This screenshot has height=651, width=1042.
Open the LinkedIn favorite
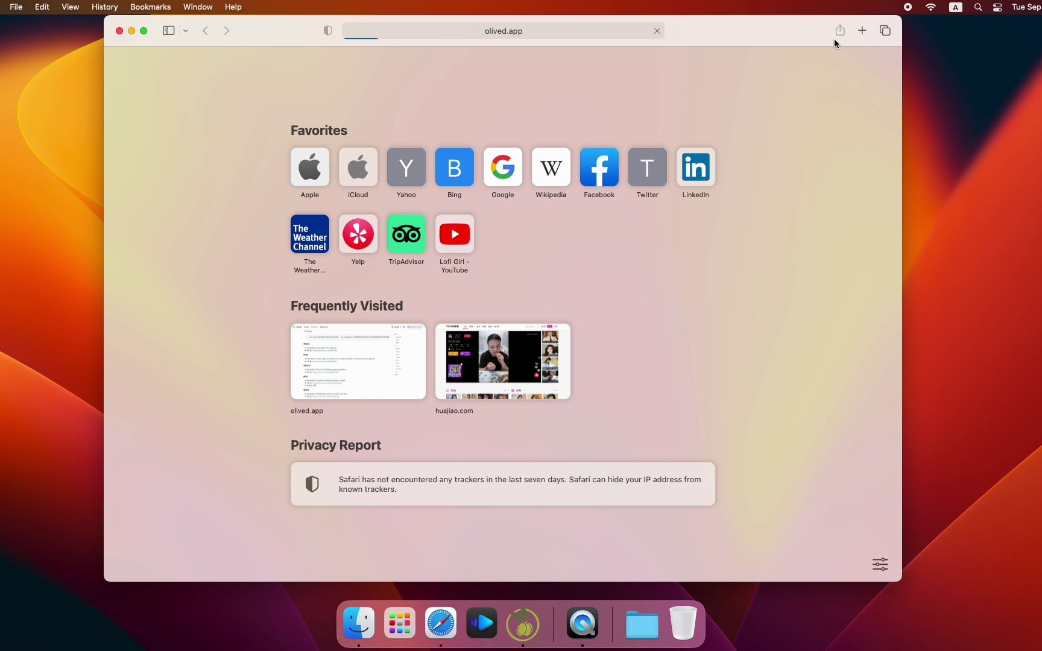click(x=696, y=167)
